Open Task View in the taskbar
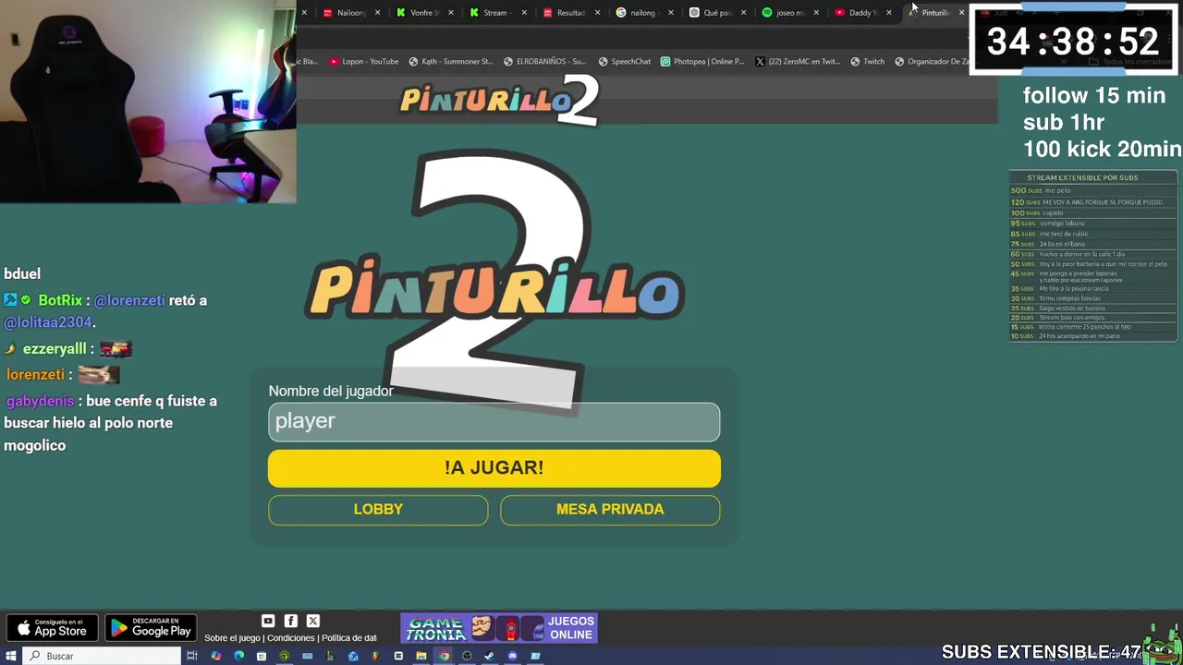 point(191,656)
